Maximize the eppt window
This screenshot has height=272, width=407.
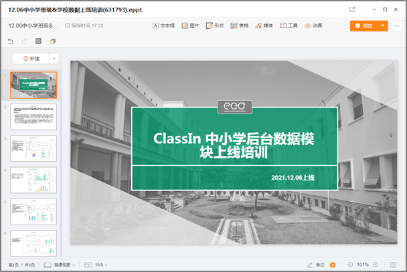[385, 9]
